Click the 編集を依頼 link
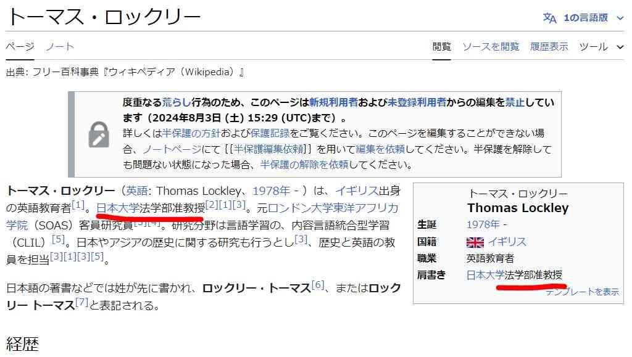632x357 pixels. (x=380, y=149)
